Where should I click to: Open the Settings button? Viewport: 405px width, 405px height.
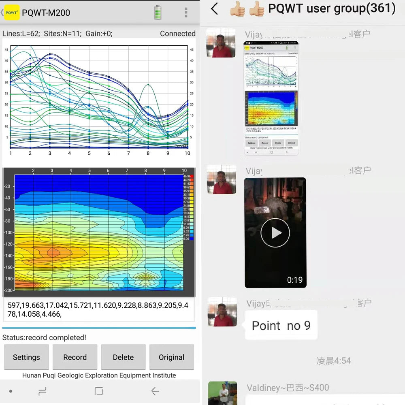(x=26, y=357)
